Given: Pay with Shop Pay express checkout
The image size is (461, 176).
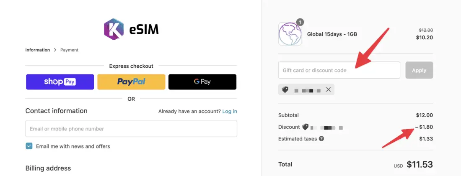Looking at the screenshot, I should (60, 82).
